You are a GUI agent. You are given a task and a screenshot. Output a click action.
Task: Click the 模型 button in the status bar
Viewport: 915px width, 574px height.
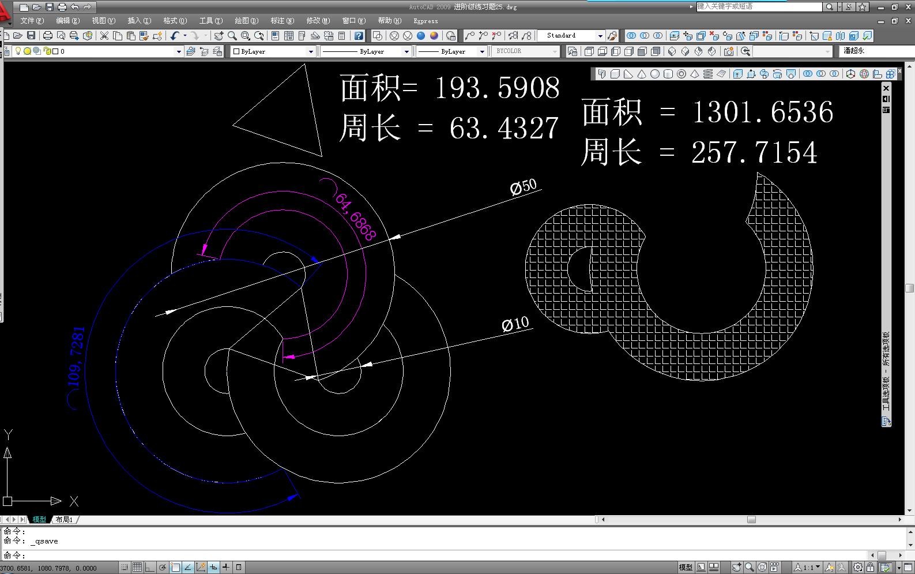tap(686, 568)
